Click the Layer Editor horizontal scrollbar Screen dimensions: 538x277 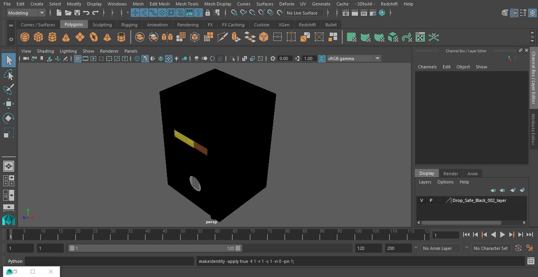coord(461,222)
